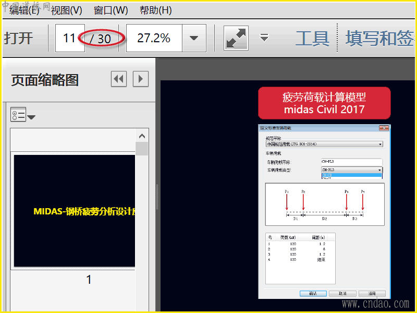417x313 pixels.
Task: Close the 定义标准车辆荷载 dialog
Action: click(384, 128)
